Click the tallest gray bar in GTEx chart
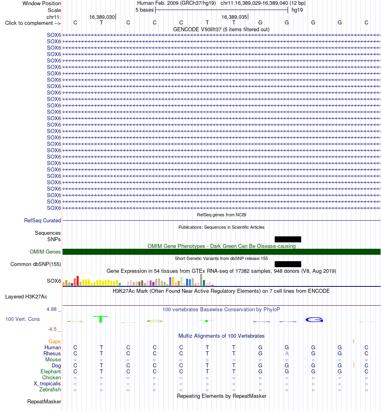The width and height of the screenshot is (381, 411). pyautogui.click(x=201, y=280)
